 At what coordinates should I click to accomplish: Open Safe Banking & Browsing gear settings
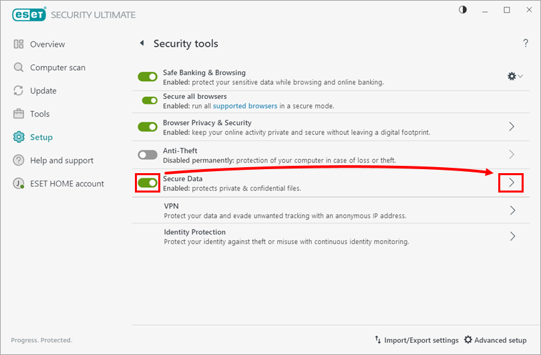(x=514, y=76)
